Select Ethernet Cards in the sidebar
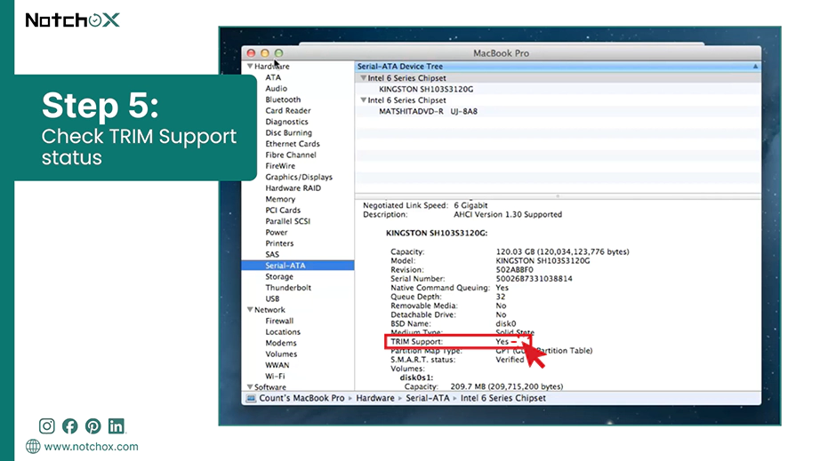This screenshot has height=461, width=820. click(x=293, y=144)
